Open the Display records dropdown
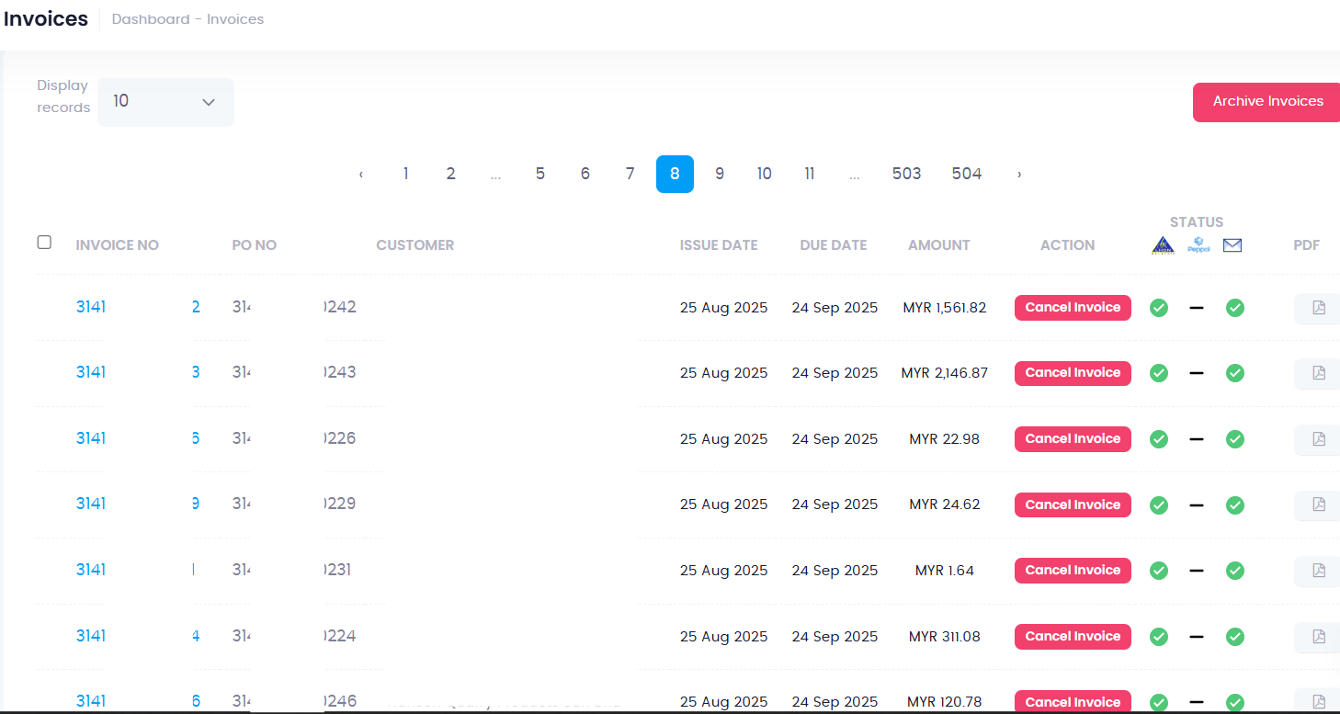 click(x=165, y=102)
